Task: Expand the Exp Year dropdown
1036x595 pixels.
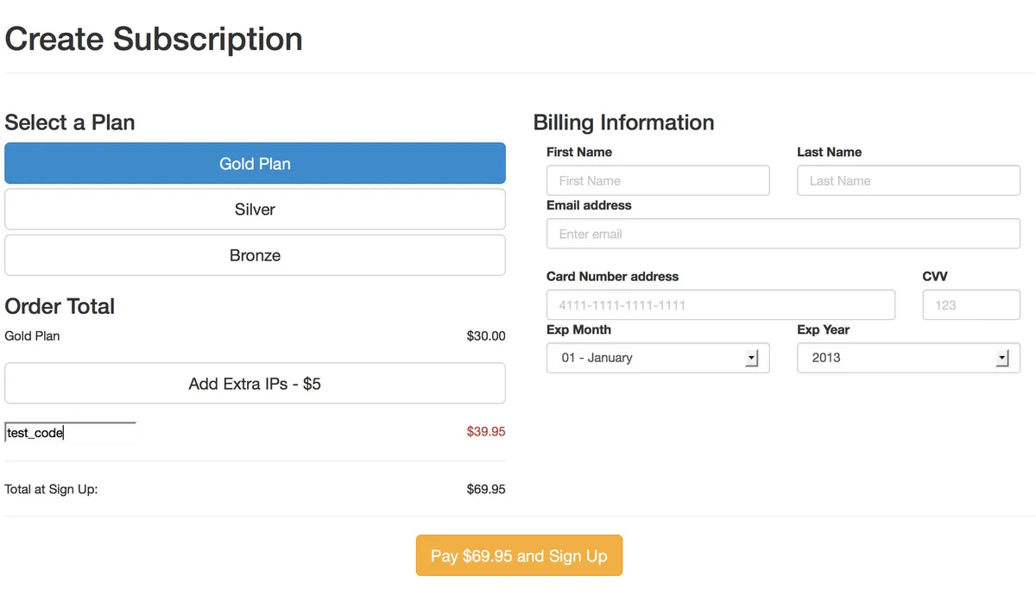Action: (908, 358)
